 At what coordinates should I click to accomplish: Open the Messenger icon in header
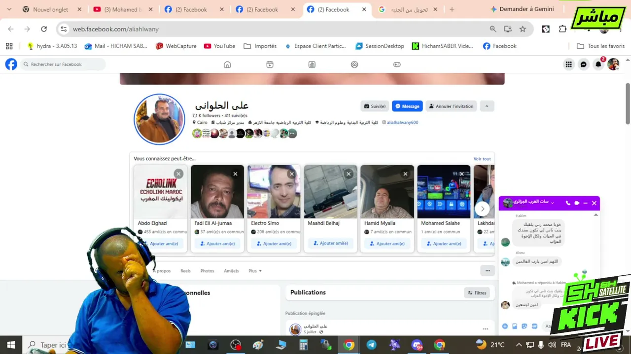click(x=584, y=64)
